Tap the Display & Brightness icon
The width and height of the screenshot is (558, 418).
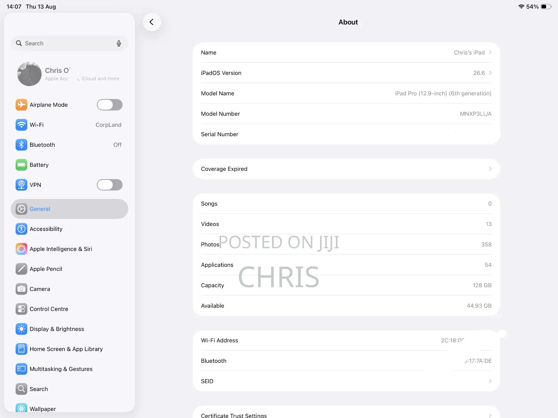click(x=21, y=329)
